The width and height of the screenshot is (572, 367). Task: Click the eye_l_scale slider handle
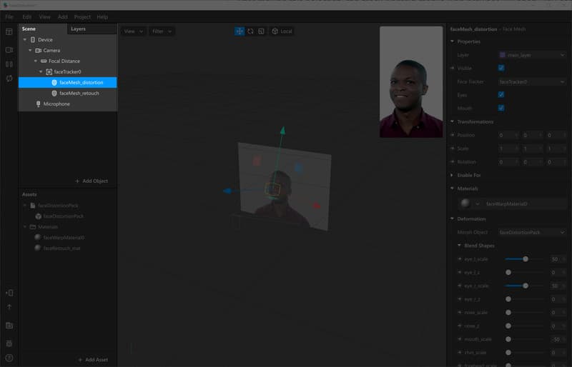coord(526,259)
